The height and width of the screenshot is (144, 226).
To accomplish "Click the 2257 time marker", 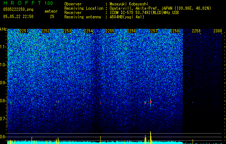I will point(153,31).
